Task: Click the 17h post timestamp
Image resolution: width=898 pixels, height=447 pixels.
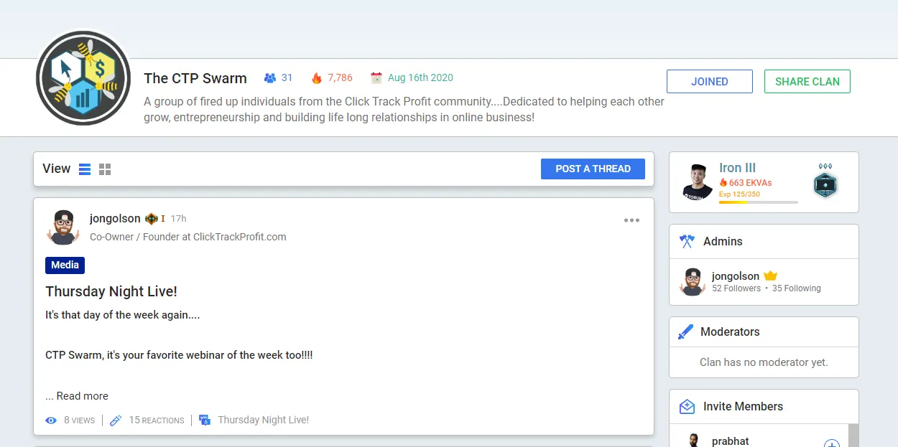Action: 178,219
